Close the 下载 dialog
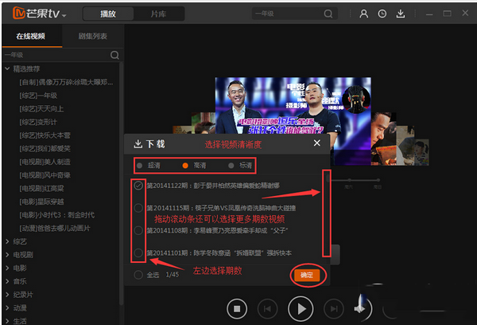This screenshot has width=477, height=325. click(316, 143)
